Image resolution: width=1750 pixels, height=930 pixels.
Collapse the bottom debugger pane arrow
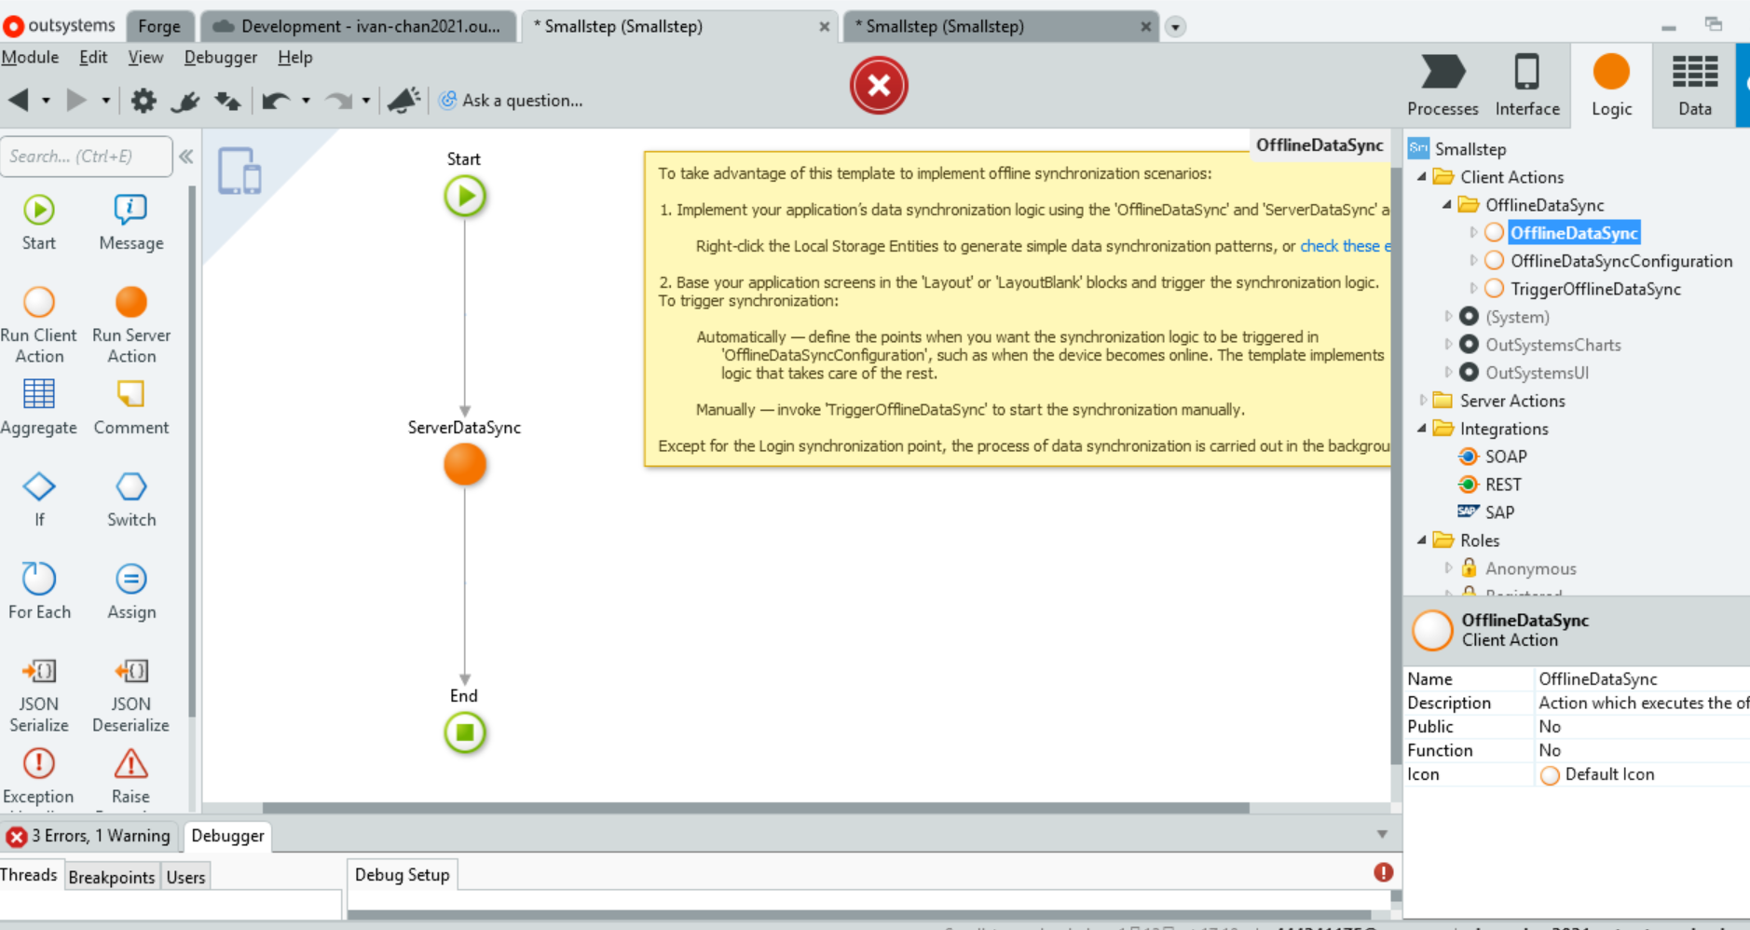coord(1382,835)
